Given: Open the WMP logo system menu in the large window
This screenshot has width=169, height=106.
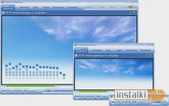Looking at the screenshot, I should [x=3, y=2].
